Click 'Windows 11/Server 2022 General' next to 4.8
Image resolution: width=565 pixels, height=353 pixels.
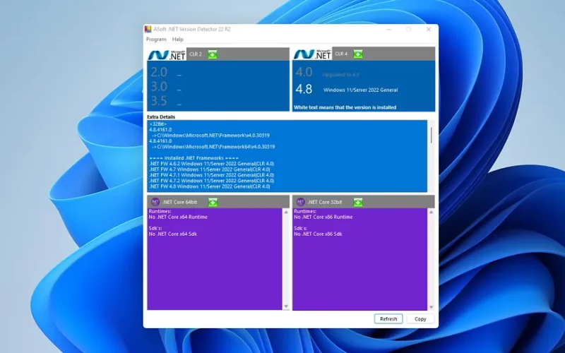tap(360, 90)
